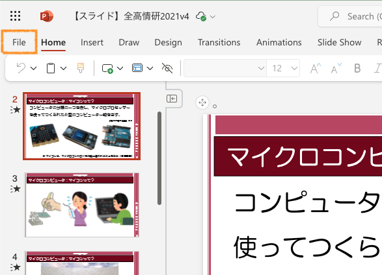Click the Search input box
This screenshot has height=275, width=382.
[x=350, y=16]
